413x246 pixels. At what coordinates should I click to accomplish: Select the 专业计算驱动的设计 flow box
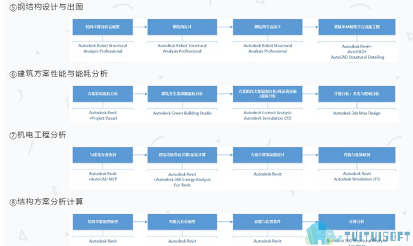click(x=267, y=154)
